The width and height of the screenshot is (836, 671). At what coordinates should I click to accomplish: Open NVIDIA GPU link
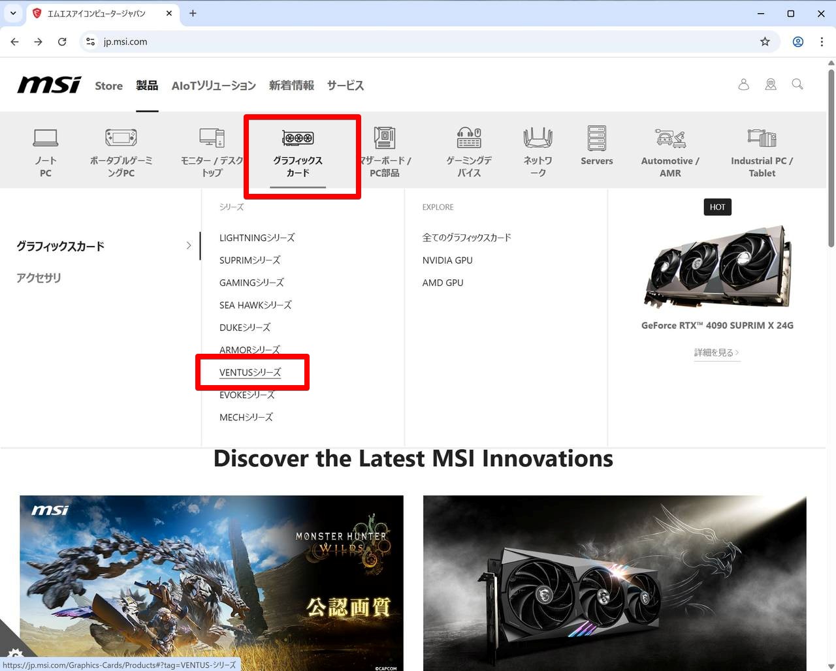click(x=447, y=260)
